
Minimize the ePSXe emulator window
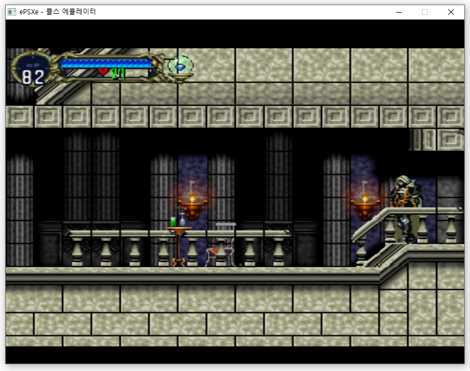(x=399, y=12)
